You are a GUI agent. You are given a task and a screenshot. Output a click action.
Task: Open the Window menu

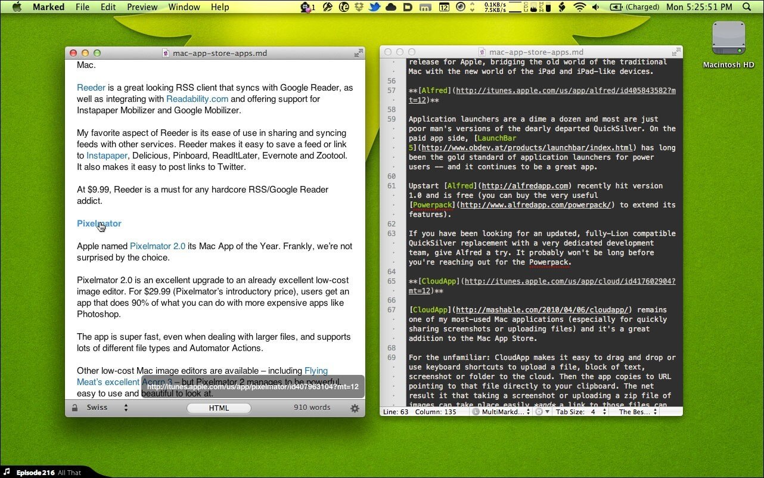tap(184, 7)
